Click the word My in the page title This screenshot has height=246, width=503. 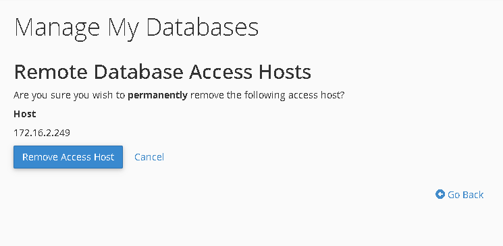coord(124,28)
